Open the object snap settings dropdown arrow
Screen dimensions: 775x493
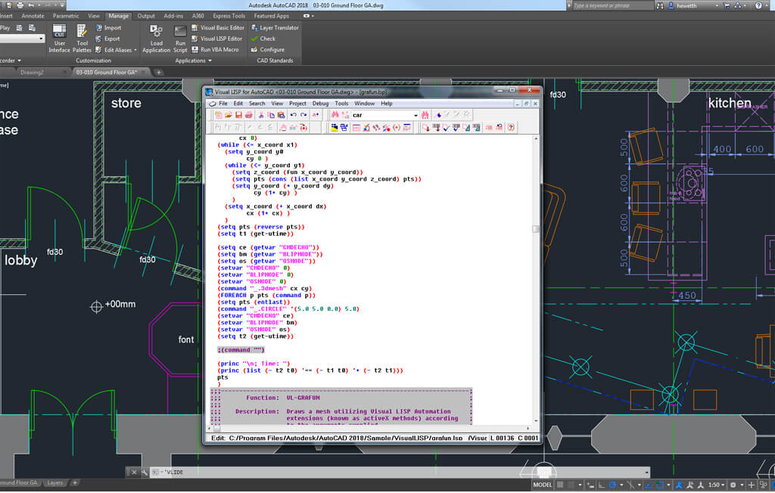pos(668,485)
